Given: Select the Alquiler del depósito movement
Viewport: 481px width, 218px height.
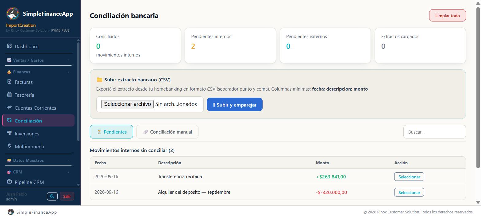Looking at the screenshot, I should [409, 192].
